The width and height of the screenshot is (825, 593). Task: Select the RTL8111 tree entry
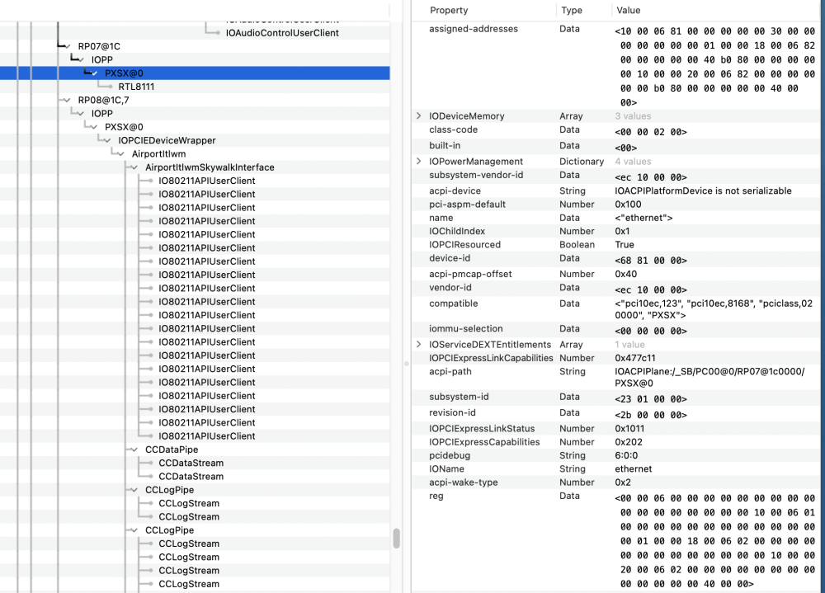136,87
